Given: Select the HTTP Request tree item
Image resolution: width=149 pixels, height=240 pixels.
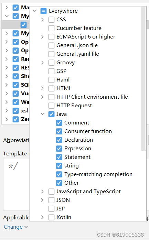Looking at the screenshot, I should (74, 106).
